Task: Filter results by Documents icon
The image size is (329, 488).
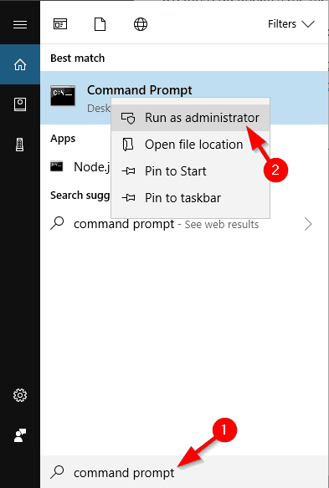Action: pos(100,24)
